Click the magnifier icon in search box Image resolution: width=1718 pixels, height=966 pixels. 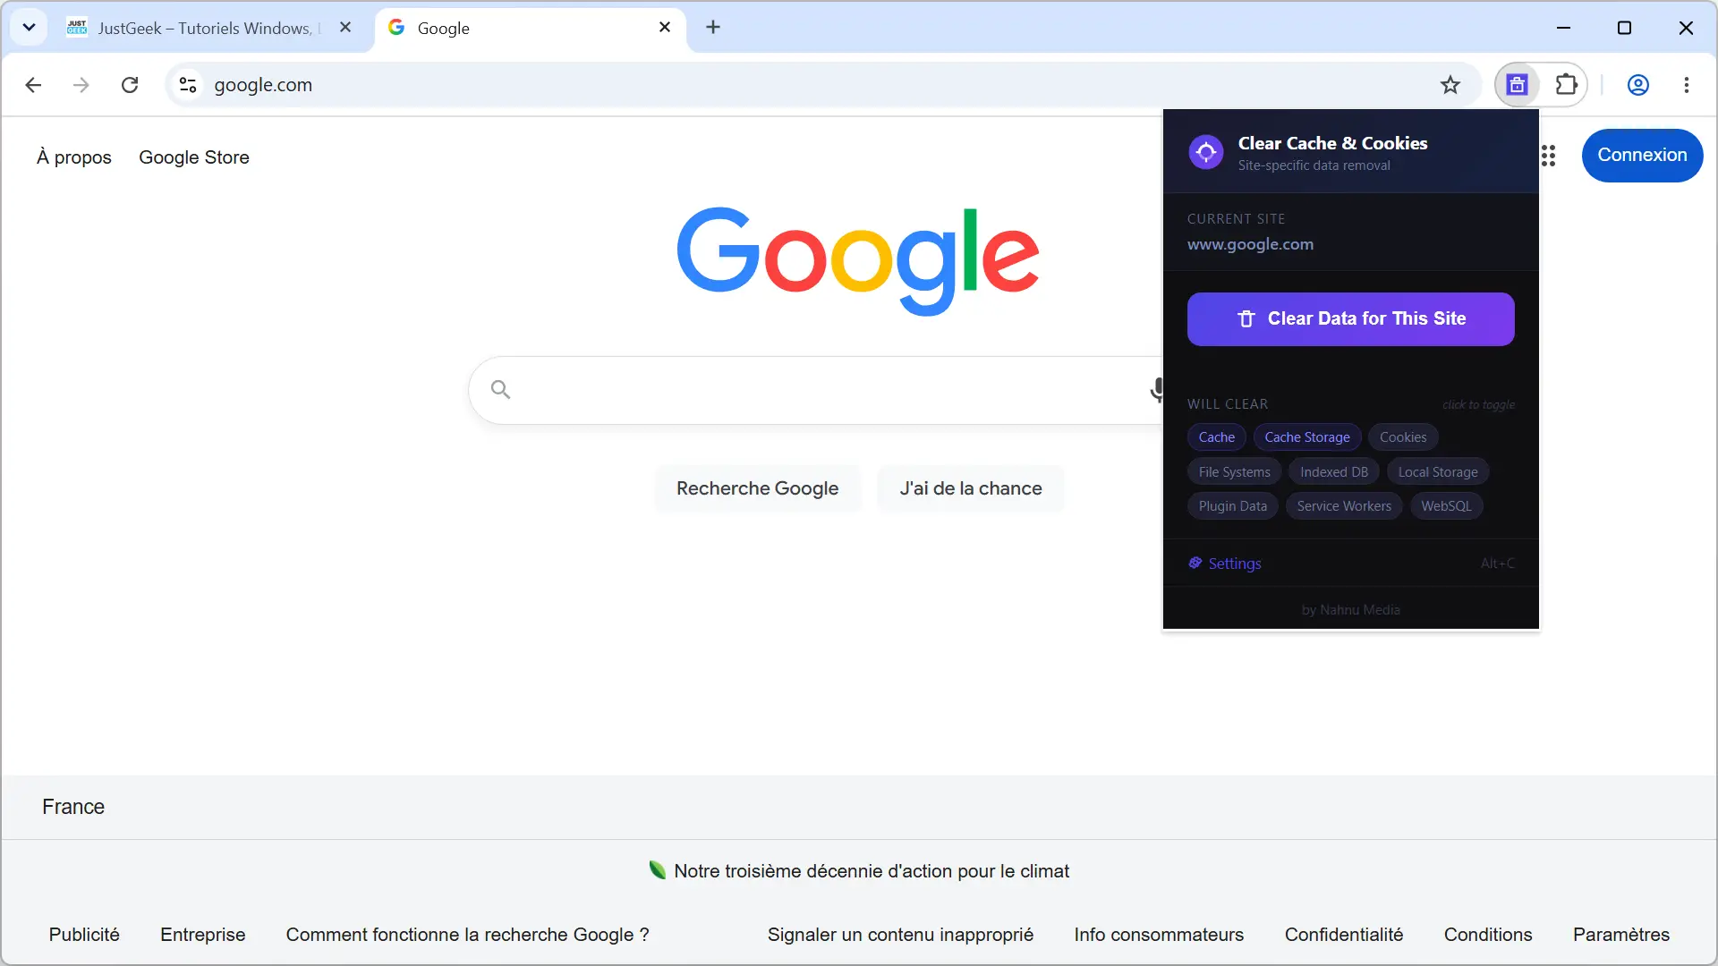pos(500,389)
